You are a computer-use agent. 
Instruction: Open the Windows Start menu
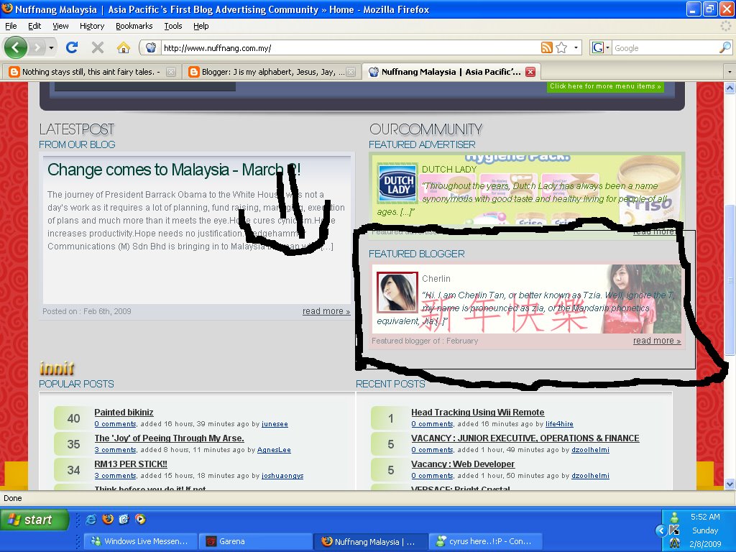[34, 520]
